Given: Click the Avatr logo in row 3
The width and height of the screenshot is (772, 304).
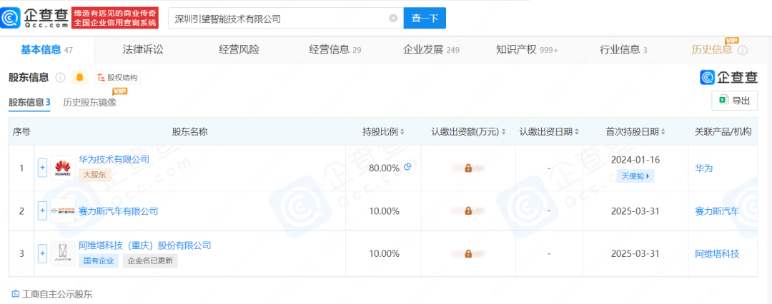Looking at the screenshot, I should point(63,253).
